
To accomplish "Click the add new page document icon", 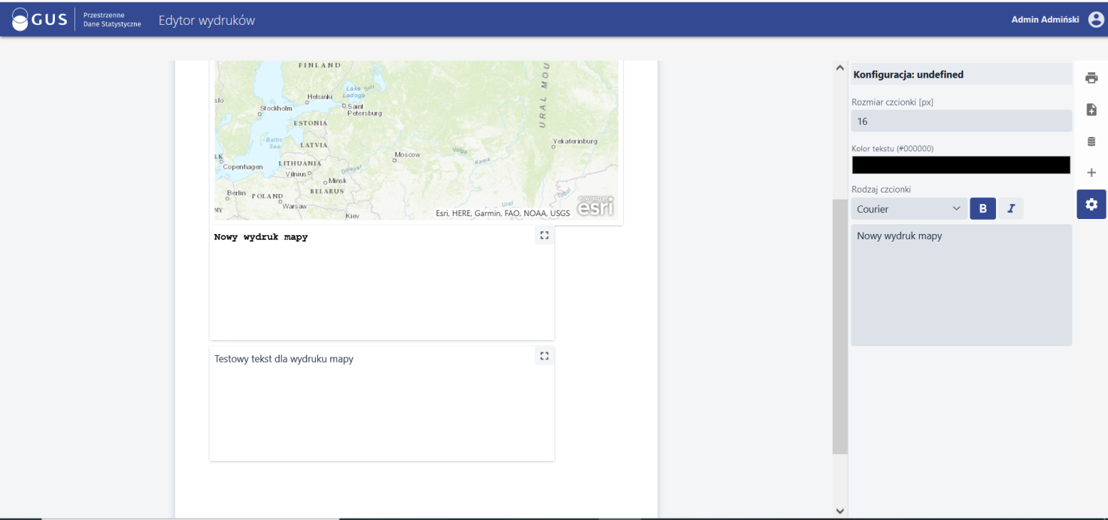I will click(x=1091, y=110).
